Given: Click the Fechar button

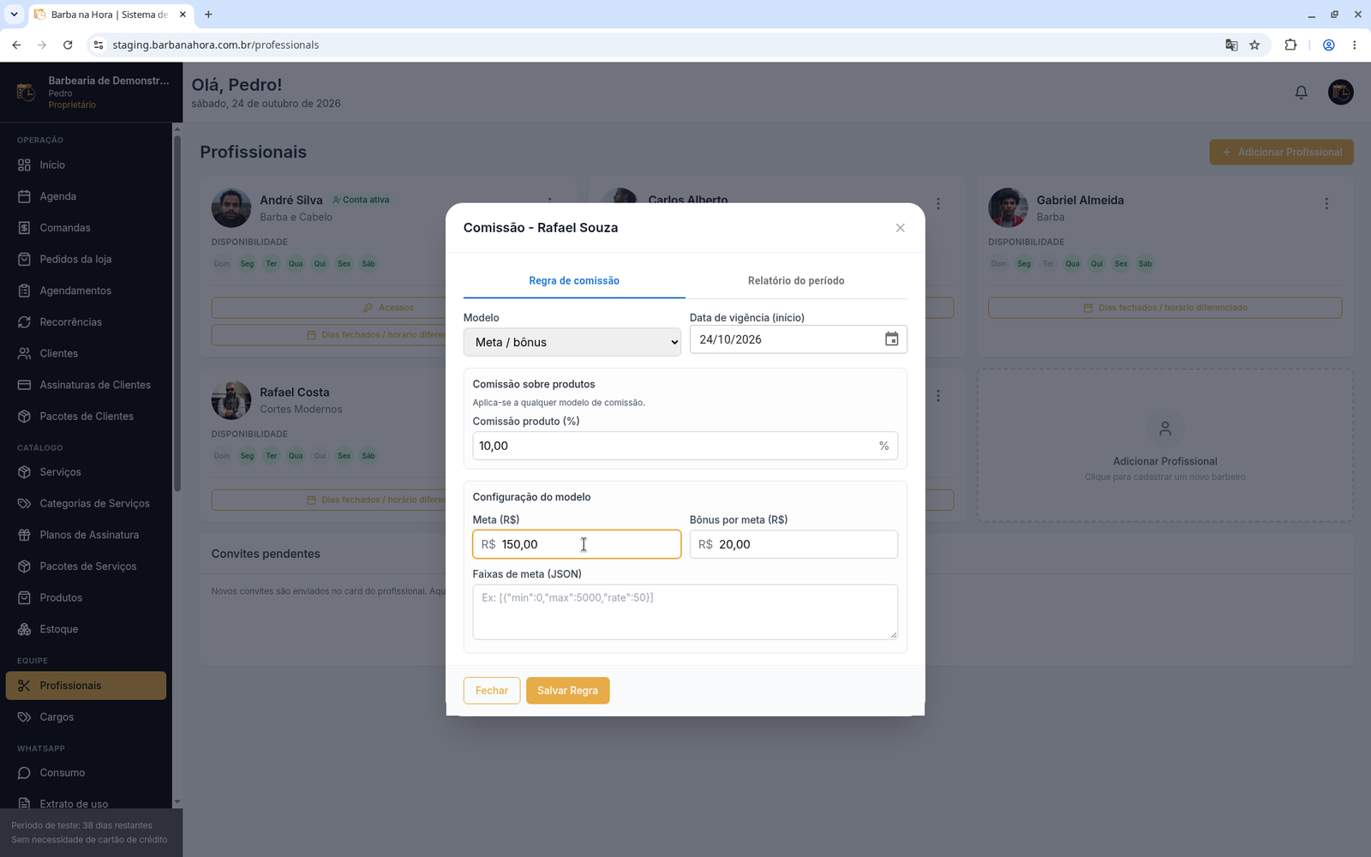Looking at the screenshot, I should pyautogui.click(x=492, y=691).
